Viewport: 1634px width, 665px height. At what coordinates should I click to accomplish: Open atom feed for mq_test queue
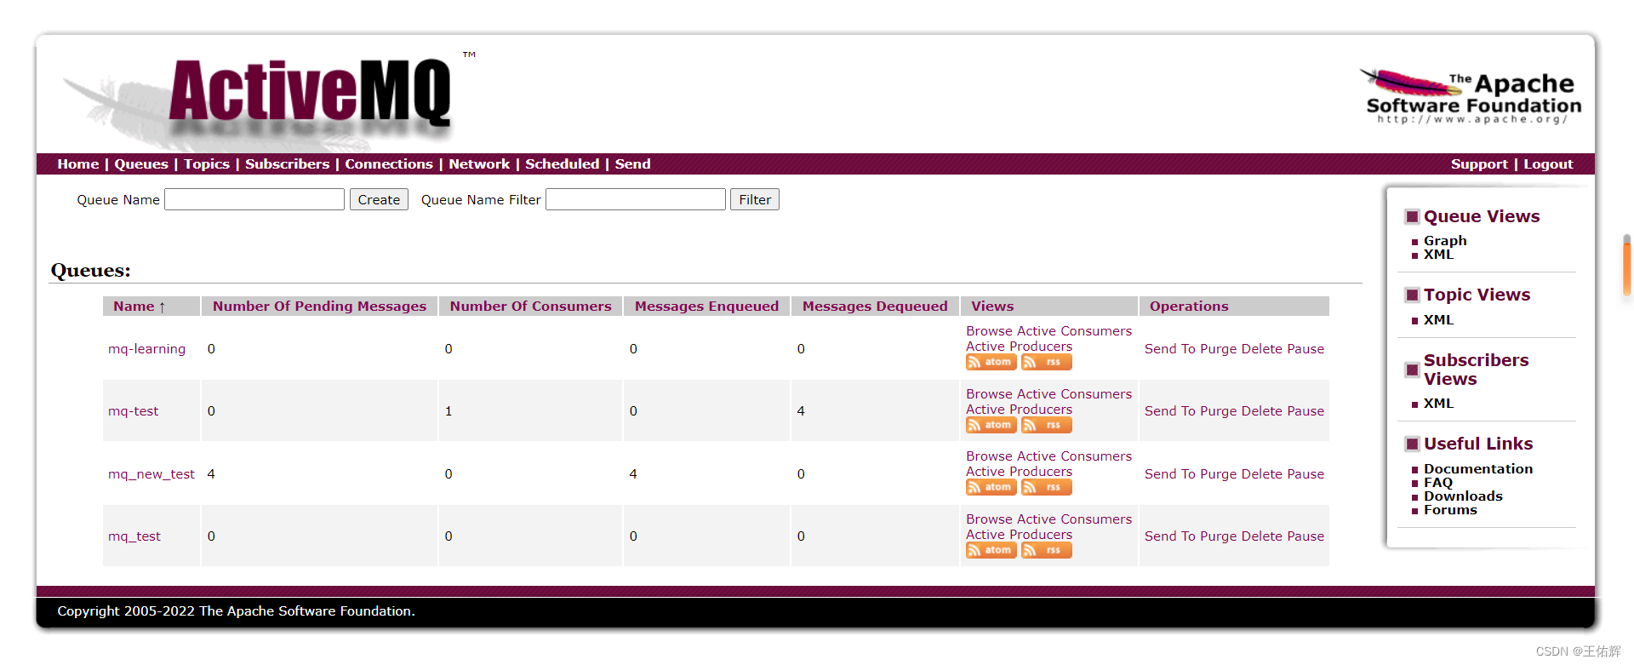point(991,550)
